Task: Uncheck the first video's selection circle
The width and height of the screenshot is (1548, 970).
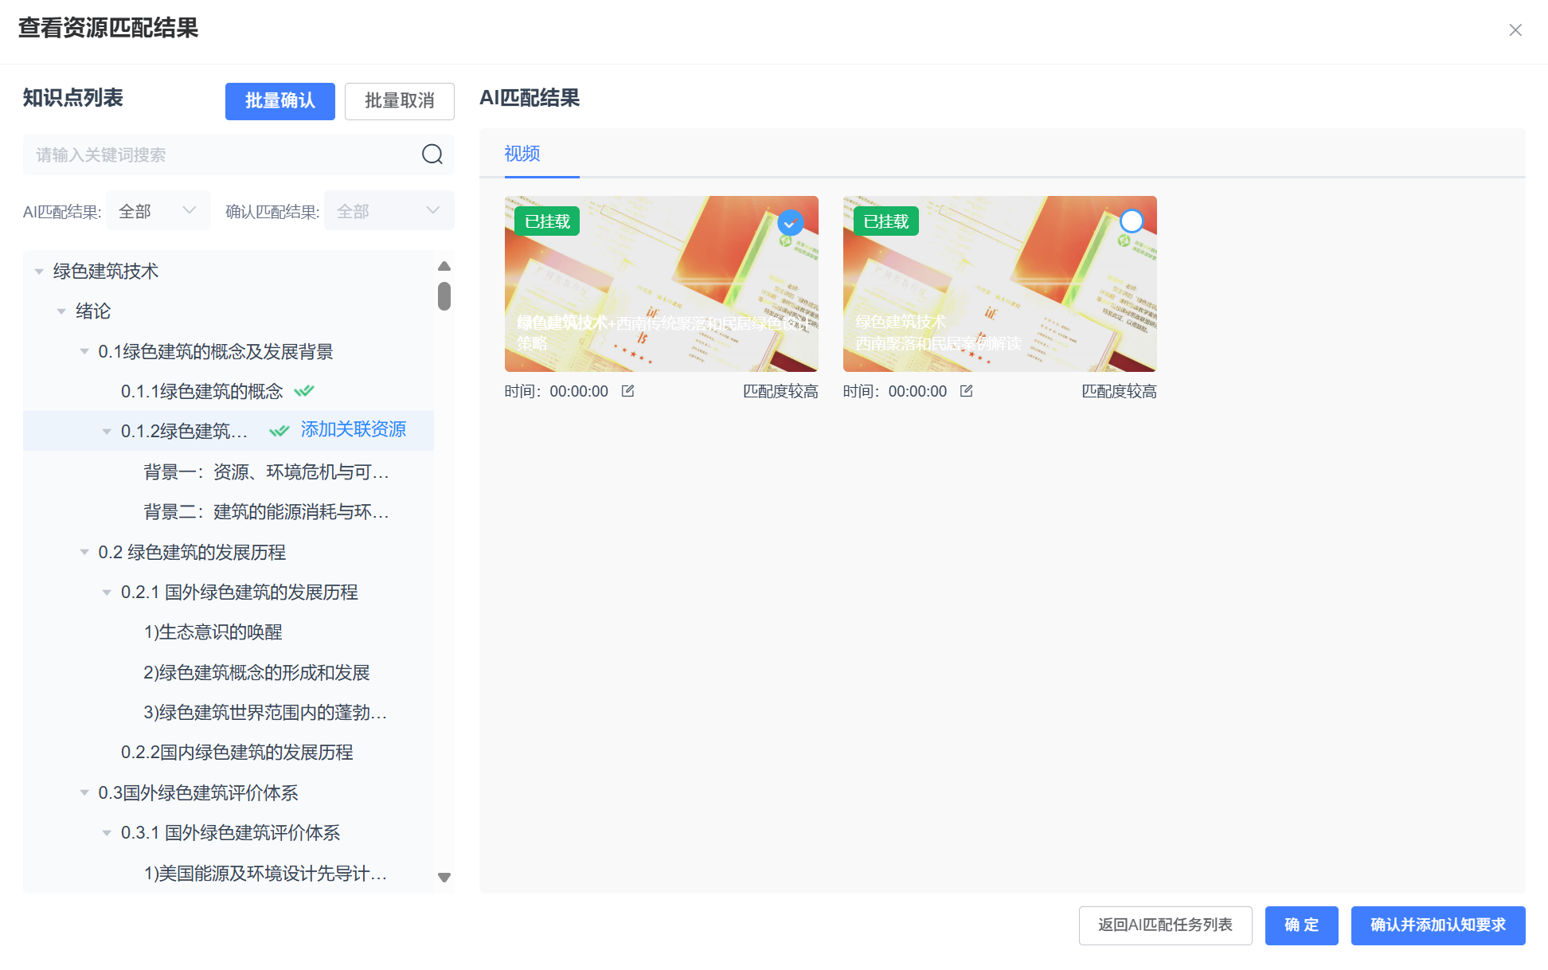Action: 790,222
